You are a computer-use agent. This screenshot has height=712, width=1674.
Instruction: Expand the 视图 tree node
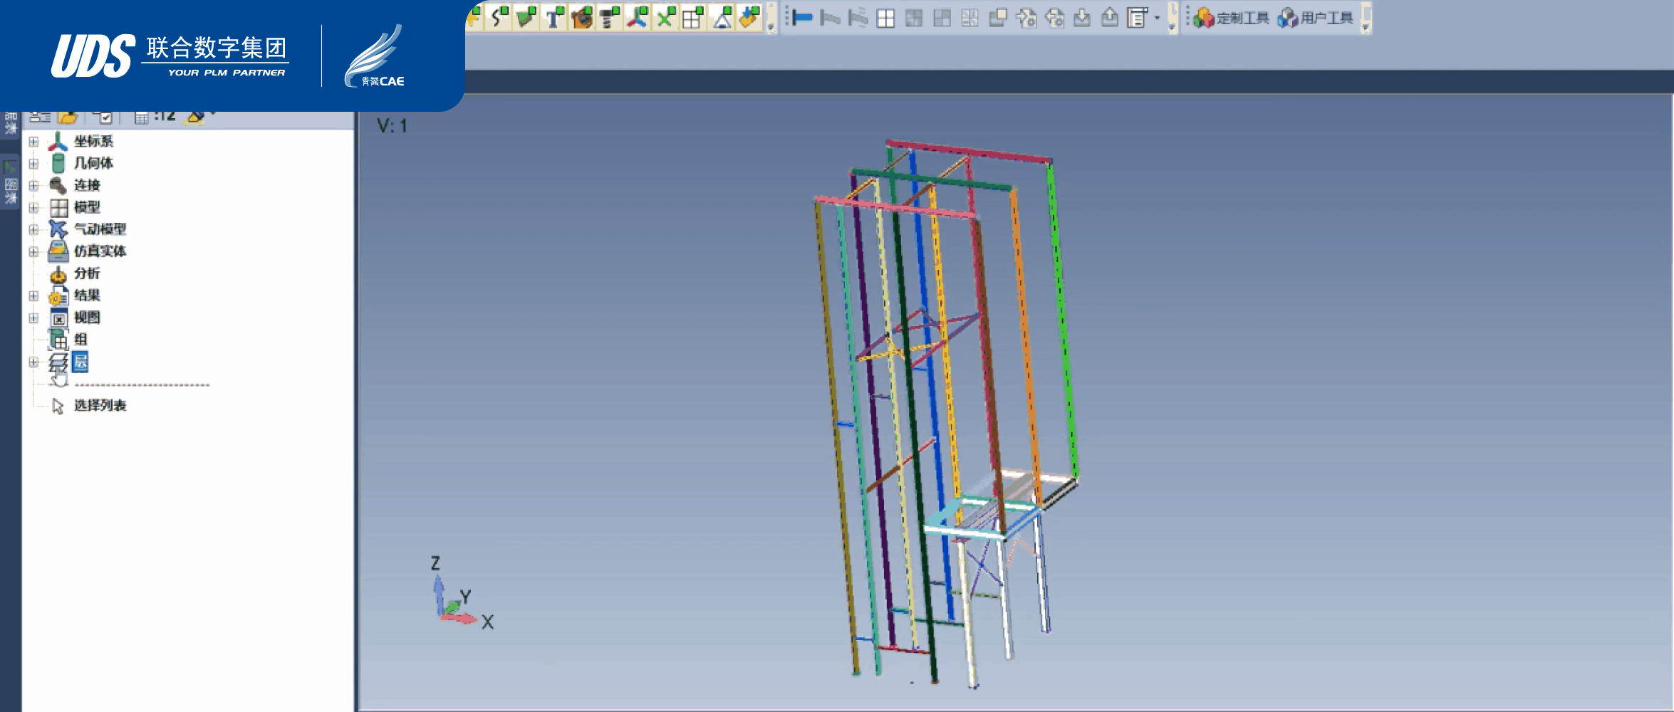click(x=33, y=318)
